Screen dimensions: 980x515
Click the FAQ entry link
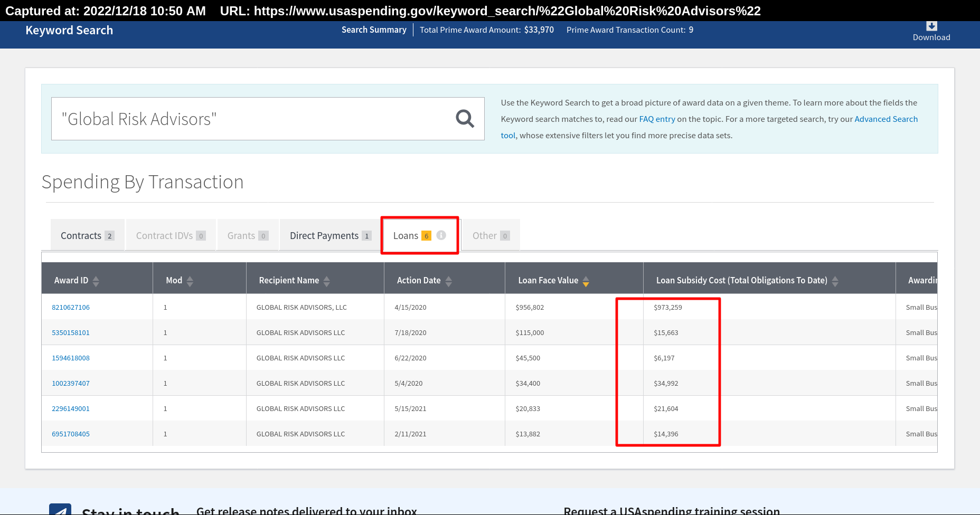coord(657,119)
